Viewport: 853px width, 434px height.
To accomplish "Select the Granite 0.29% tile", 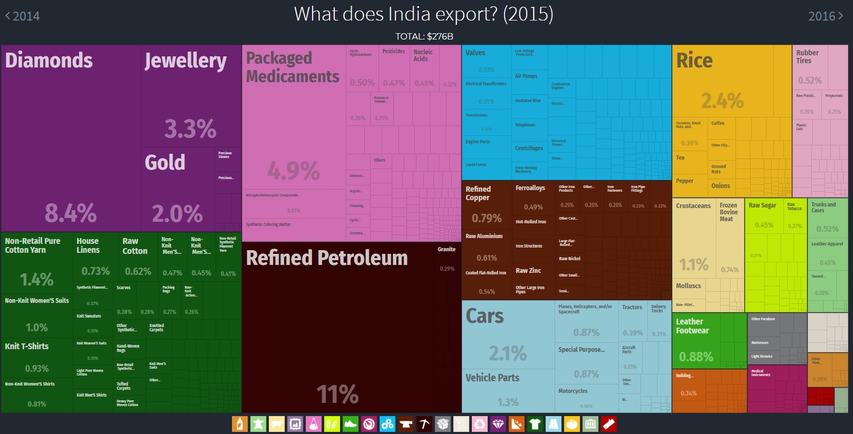I will click(x=447, y=259).
